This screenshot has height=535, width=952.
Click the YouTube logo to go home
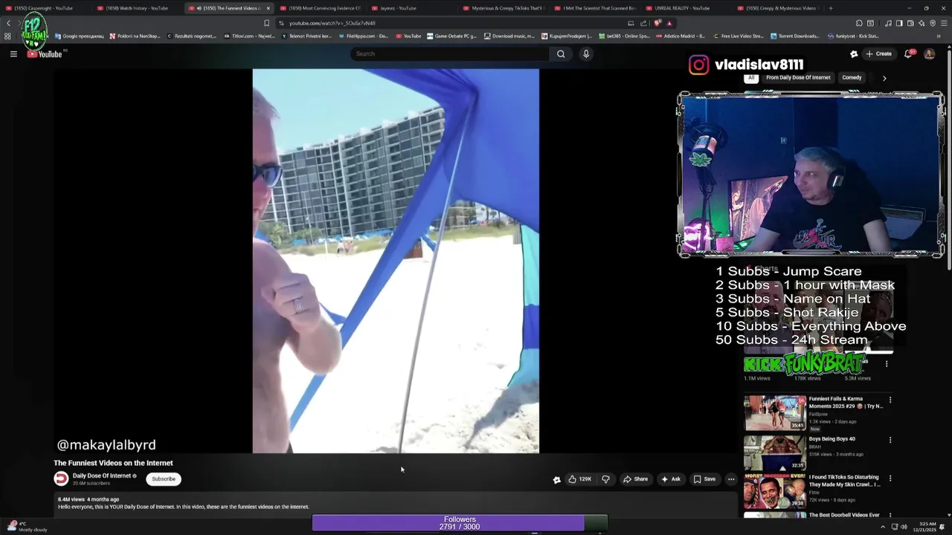[x=46, y=53]
